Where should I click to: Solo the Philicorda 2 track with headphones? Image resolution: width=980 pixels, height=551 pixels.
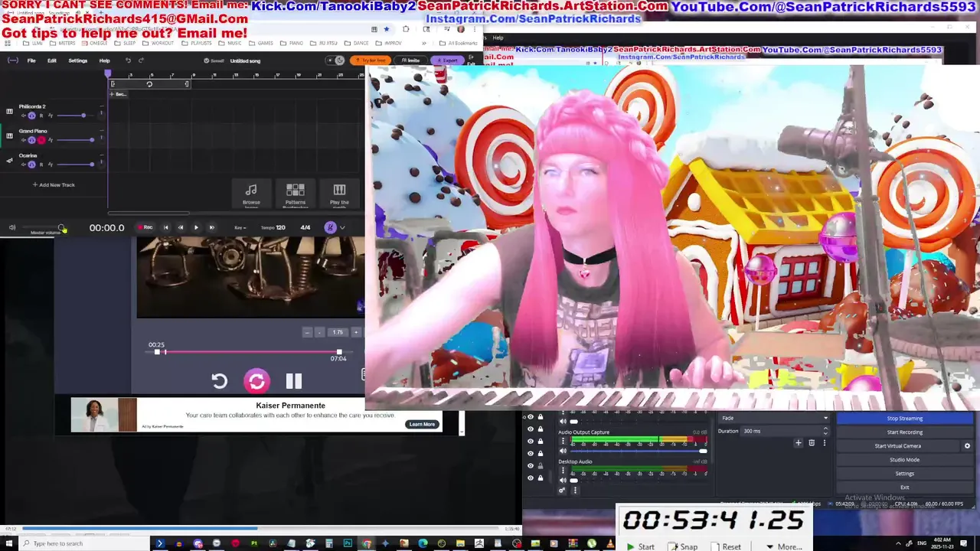(x=32, y=116)
